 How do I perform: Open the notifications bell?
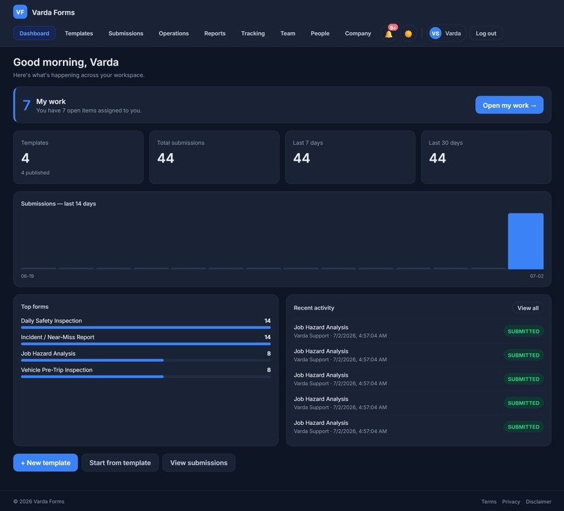pos(389,33)
